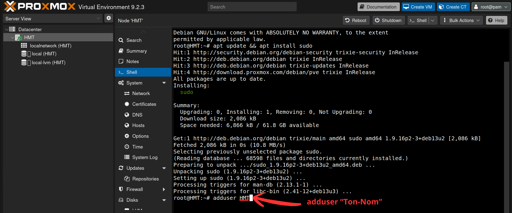Image resolution: width=512 pixels, height=213 pixels.
Task: Click the Repositories copy icon
Action: point(127,179)
